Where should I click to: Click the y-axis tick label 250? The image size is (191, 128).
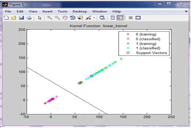click(x=22, y=30)
